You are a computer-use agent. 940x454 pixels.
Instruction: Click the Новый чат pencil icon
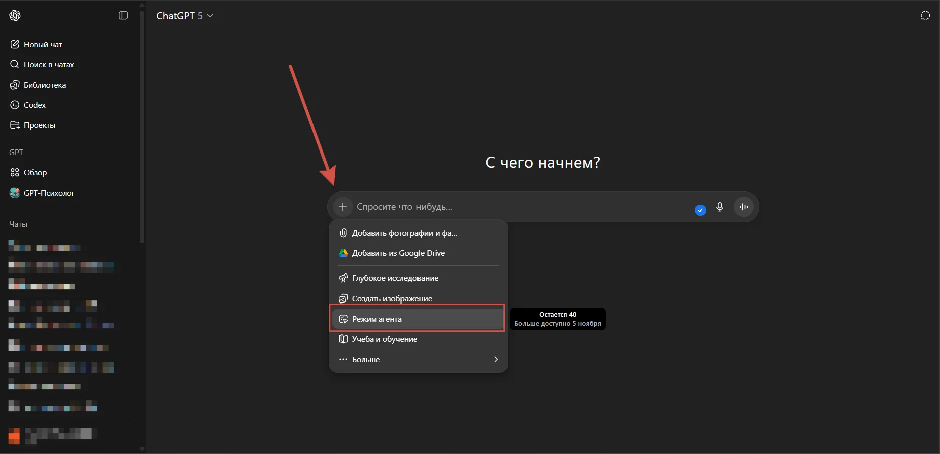[x=15, y=44]
